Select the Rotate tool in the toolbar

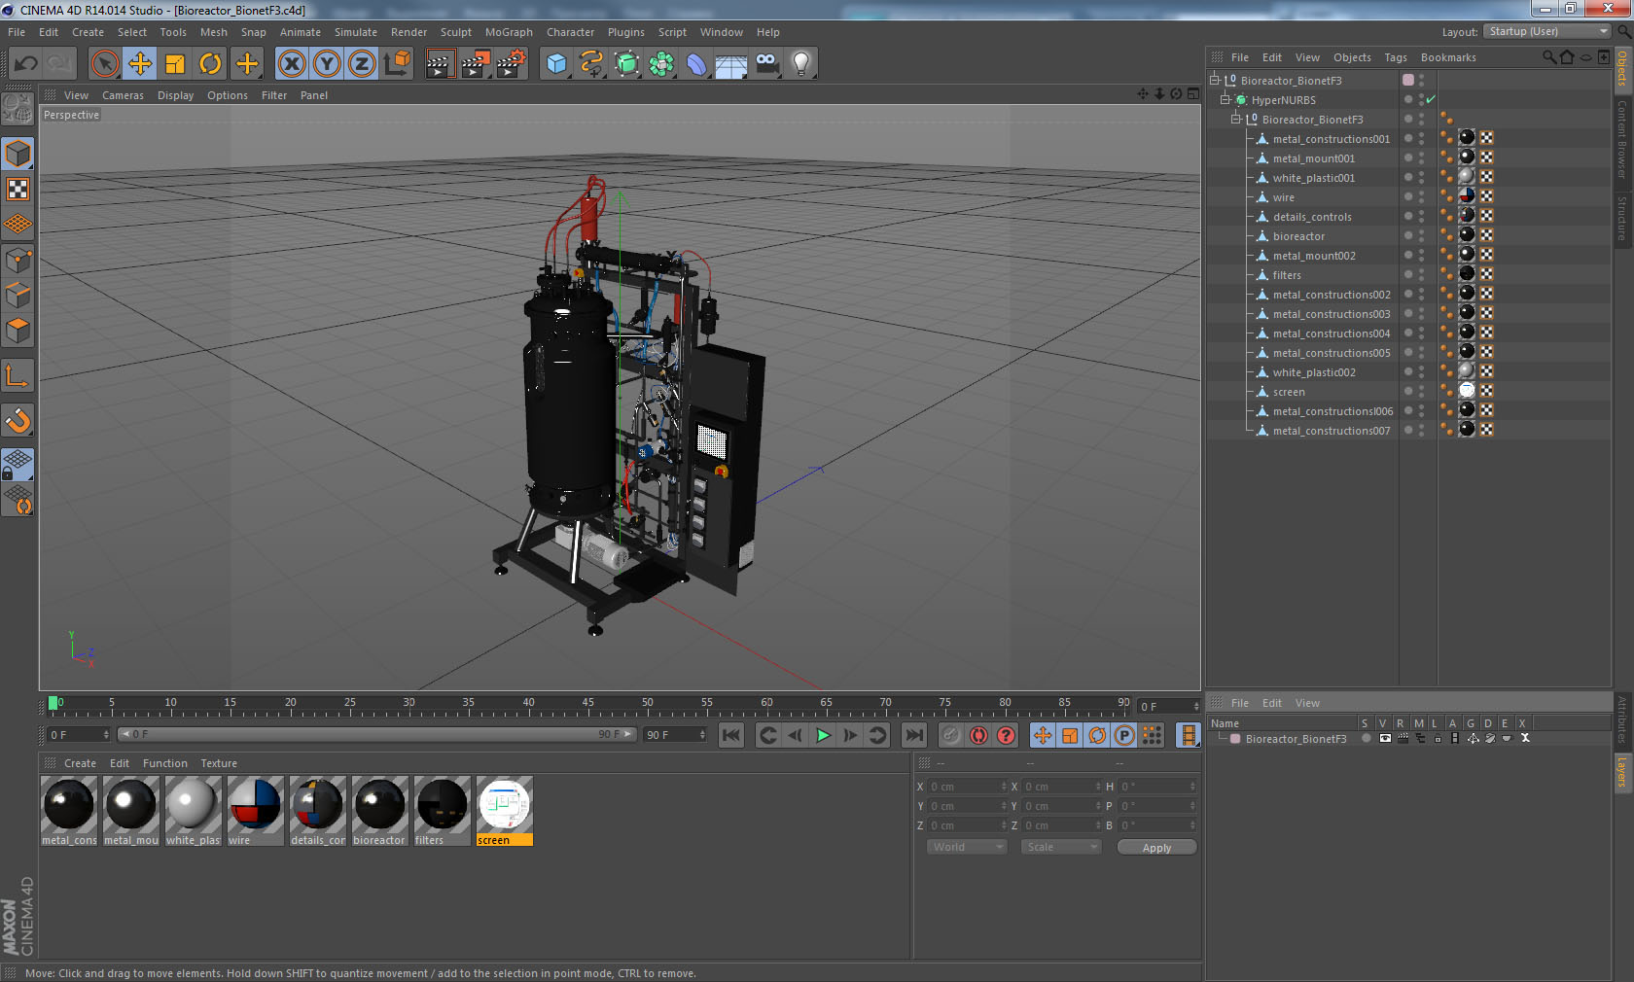[x=210, y=64]
